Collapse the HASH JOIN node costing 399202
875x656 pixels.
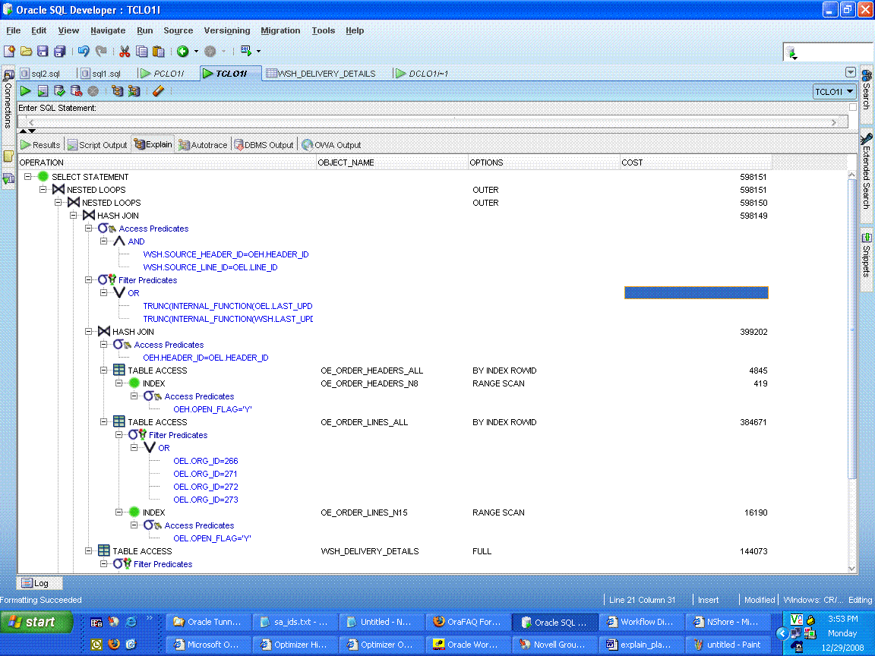pos(88,331)
